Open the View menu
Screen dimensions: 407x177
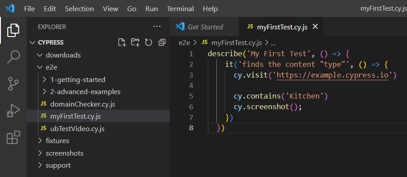[111, 8]
